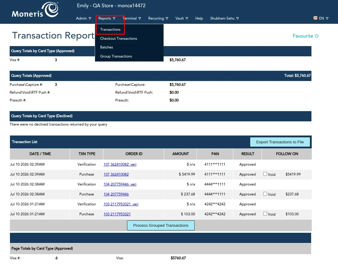Choose Group Transactions menu entry
Screen dimensions: 338x265
pyautogui.click(x=116, y=56)
